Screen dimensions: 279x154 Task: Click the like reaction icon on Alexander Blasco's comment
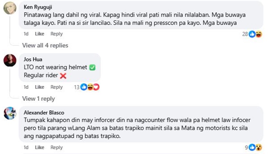(252, 147)
